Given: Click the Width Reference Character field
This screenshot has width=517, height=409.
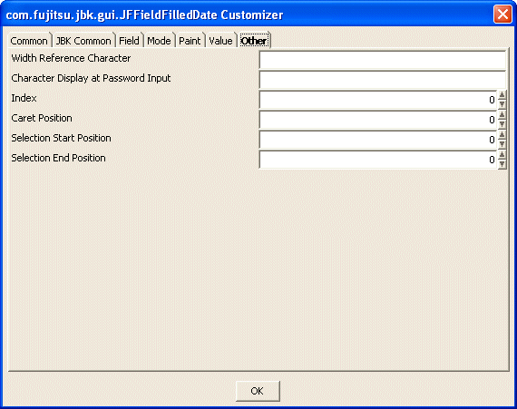Looking at the screenshot, I should 383,60.
